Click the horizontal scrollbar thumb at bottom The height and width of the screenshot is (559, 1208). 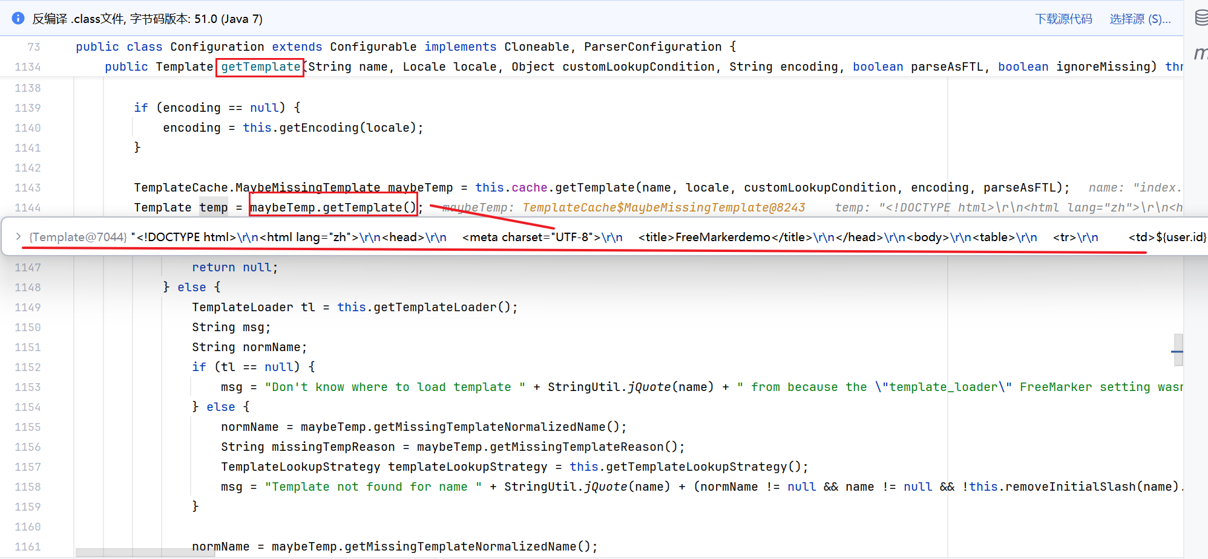(145, 552)
